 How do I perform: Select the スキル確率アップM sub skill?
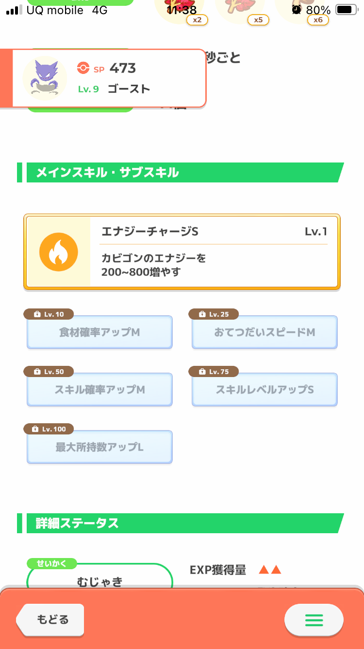click(x=99, y=390)
